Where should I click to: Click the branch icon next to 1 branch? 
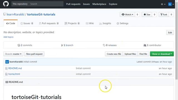pyautogui.click(x=62, y=45)
